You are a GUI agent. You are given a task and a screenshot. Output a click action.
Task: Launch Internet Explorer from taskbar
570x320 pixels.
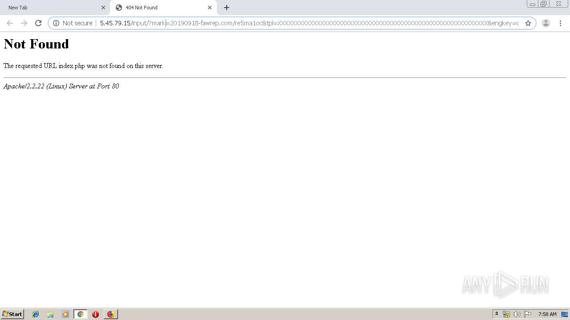36,314
